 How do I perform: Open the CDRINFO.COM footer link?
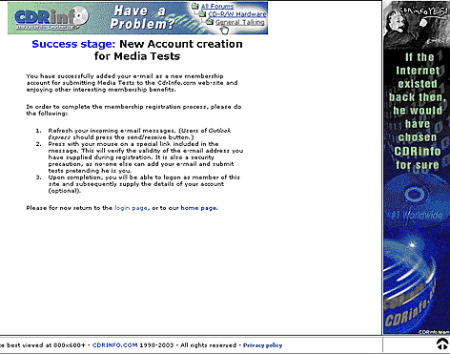coord(115,345)
